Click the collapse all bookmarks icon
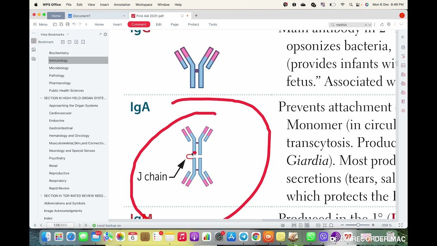This screenshot has height=246, width=437. (x=69, y=42)
